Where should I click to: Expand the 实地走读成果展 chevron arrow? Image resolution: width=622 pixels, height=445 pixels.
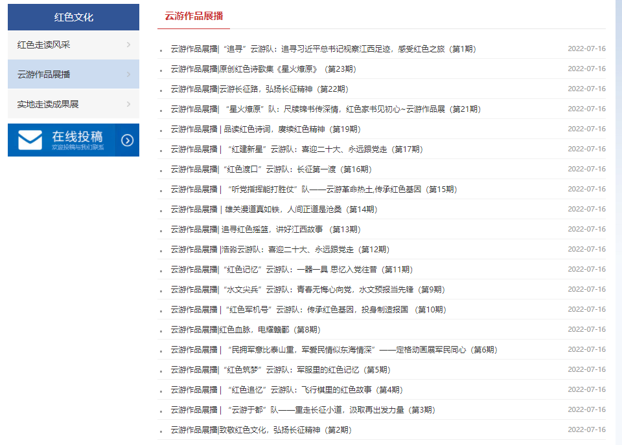pos(128,104)
